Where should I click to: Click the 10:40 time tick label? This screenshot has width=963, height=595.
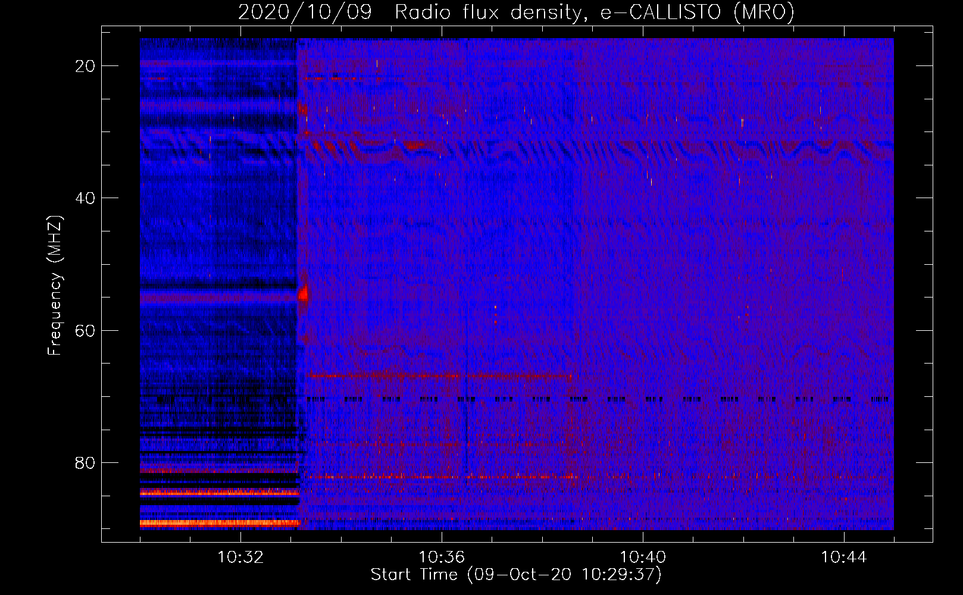click(643, 558)
